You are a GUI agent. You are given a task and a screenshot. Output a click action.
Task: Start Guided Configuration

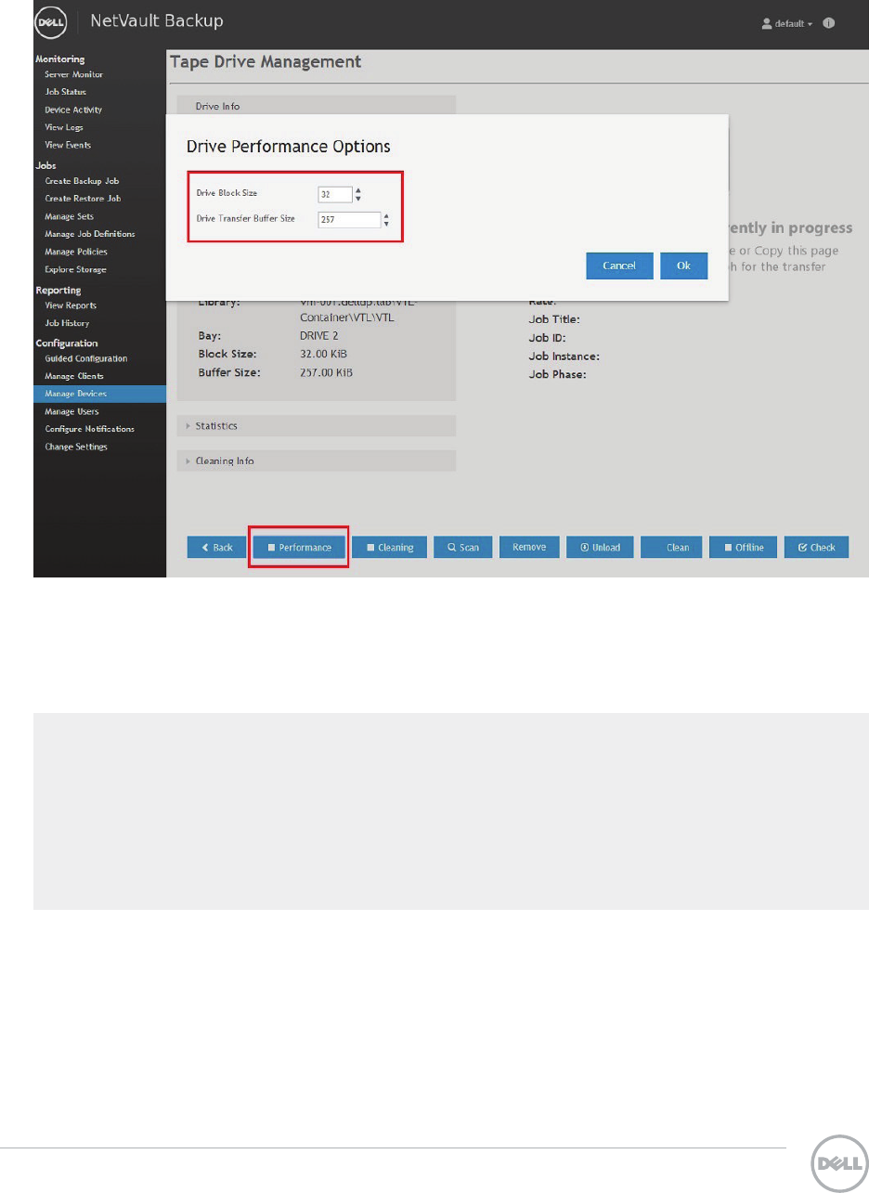pos(86,358)
